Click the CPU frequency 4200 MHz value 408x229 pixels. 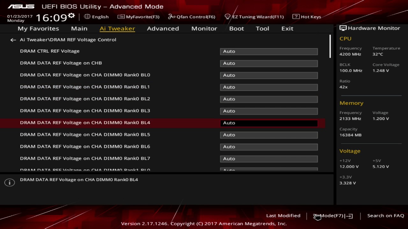tap(350, 54)
